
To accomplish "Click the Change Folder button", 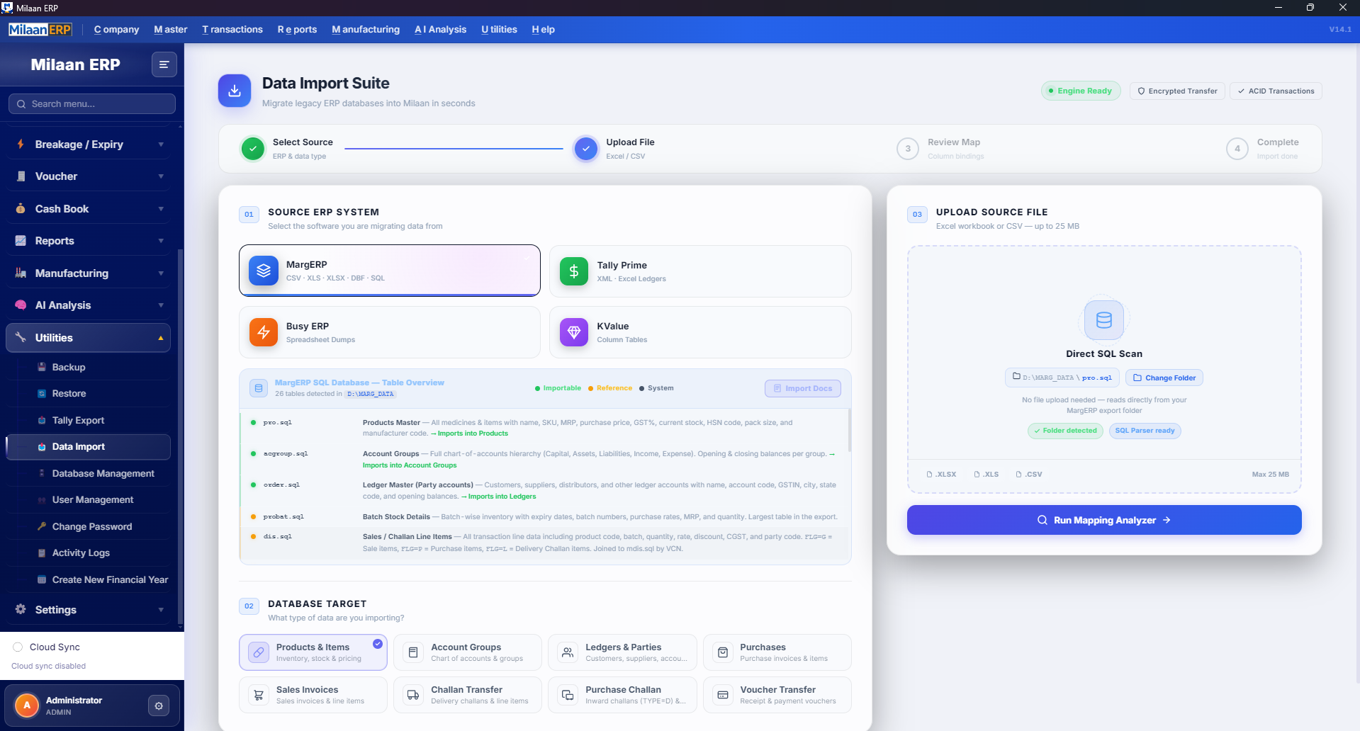I will pos(1164,378).
